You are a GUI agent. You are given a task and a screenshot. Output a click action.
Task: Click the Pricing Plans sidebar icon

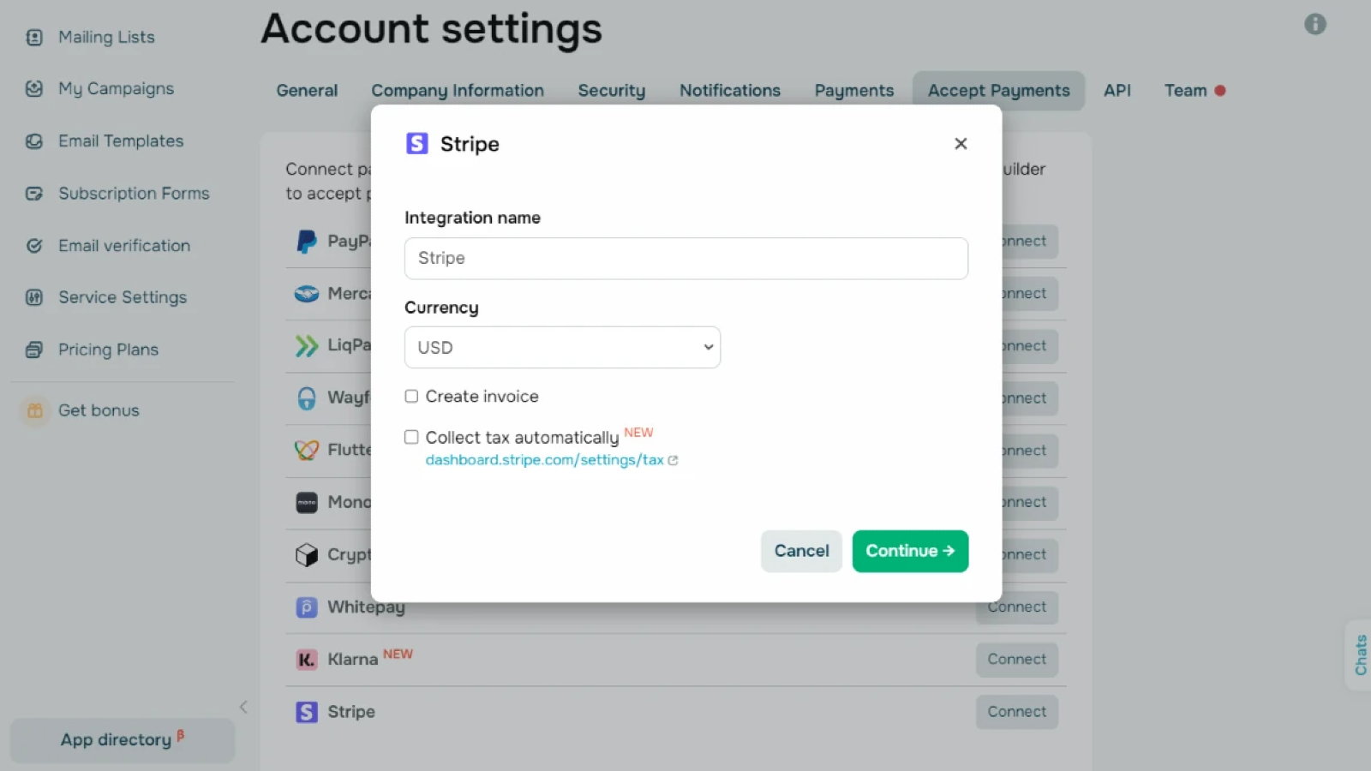click(x=34, y=350)
